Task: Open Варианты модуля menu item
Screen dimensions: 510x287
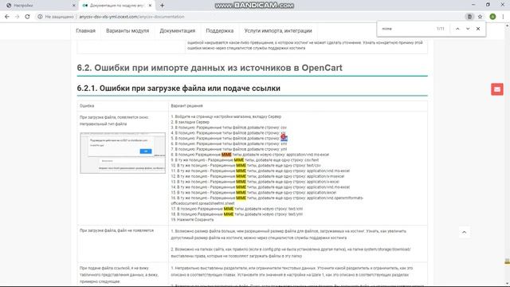Action: click(x=127, y=31)
